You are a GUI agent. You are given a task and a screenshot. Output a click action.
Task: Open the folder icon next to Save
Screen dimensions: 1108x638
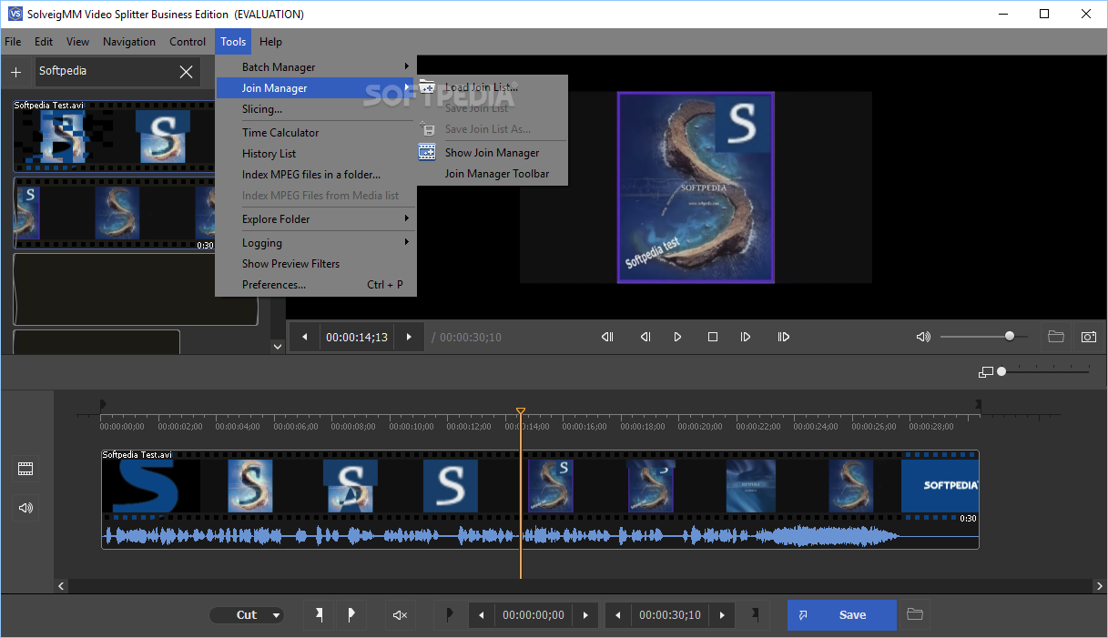click(x=915, y=615)
